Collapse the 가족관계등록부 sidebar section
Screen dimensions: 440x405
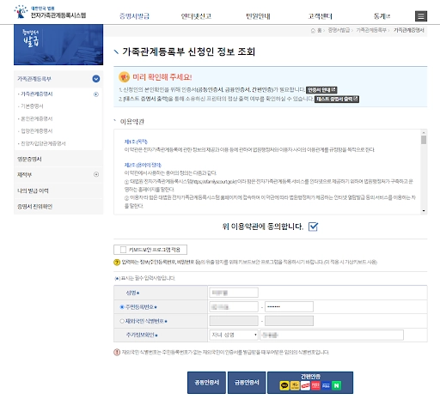click(96, 79)
